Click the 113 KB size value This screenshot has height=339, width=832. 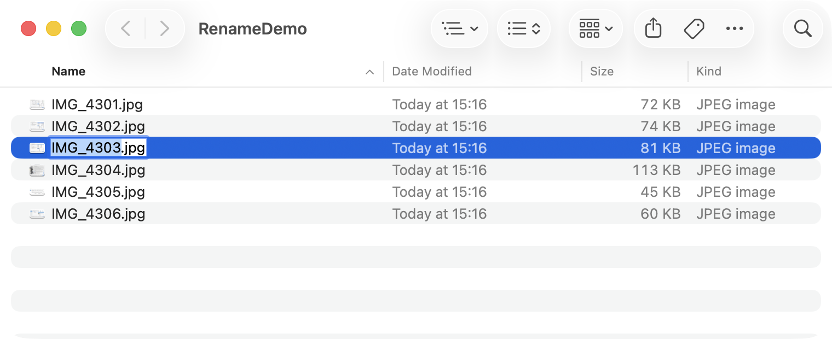point(657,170)
